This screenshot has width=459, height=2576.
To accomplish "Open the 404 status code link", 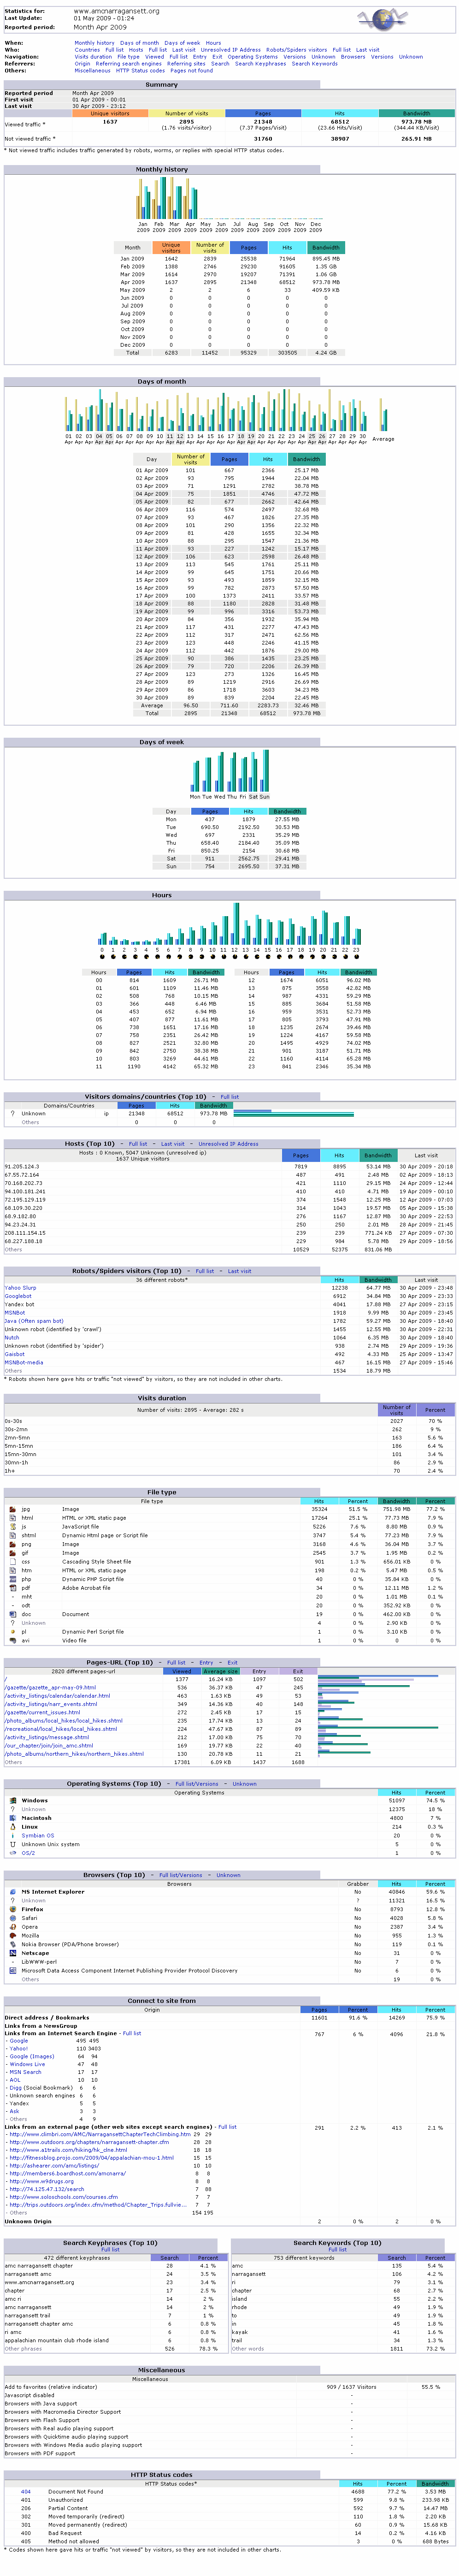I will point(26,2491).
